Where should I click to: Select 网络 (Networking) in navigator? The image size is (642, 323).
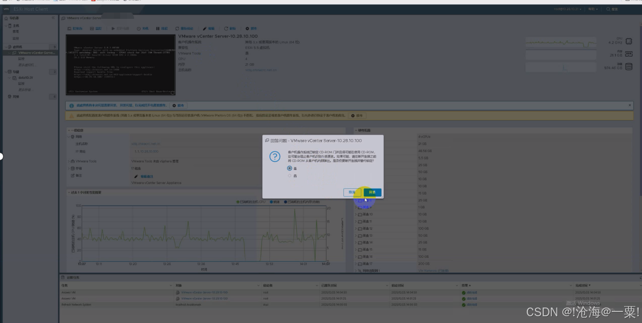pyautogui.click(x=15, y=97)
